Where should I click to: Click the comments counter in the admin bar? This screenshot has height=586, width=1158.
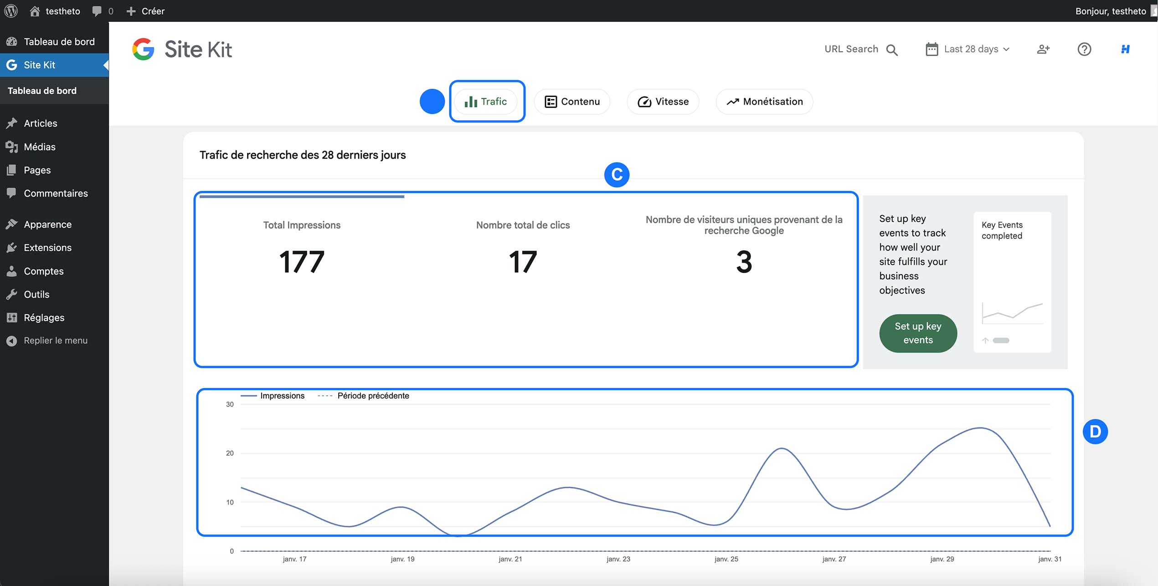(102, 10)
